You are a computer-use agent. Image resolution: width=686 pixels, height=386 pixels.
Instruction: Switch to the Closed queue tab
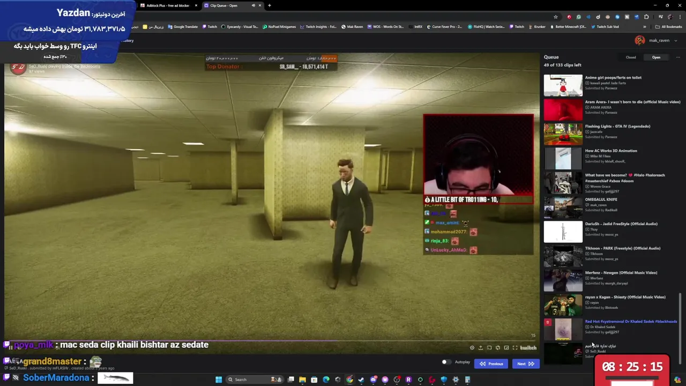click(631, 57)
